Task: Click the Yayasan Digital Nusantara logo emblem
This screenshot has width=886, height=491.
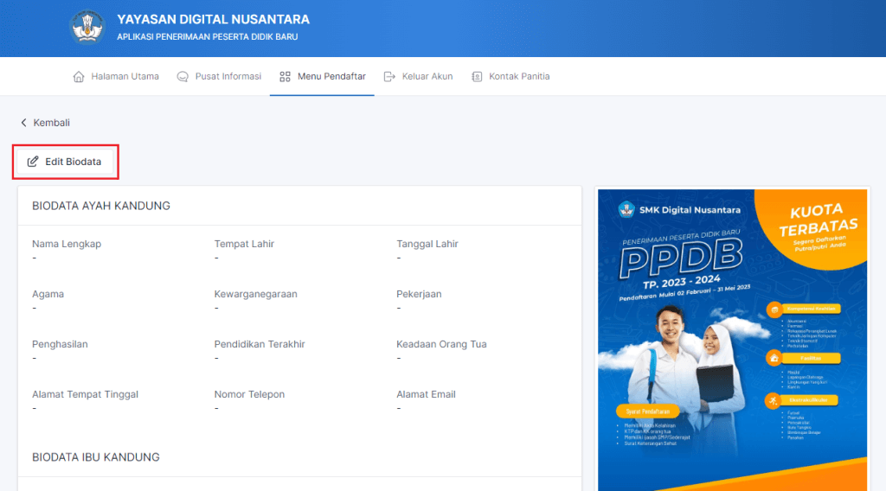Action: point(87,28)
